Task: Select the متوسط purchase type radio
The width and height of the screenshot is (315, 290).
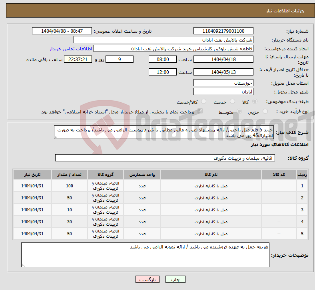Action: (x=239, y=111)
